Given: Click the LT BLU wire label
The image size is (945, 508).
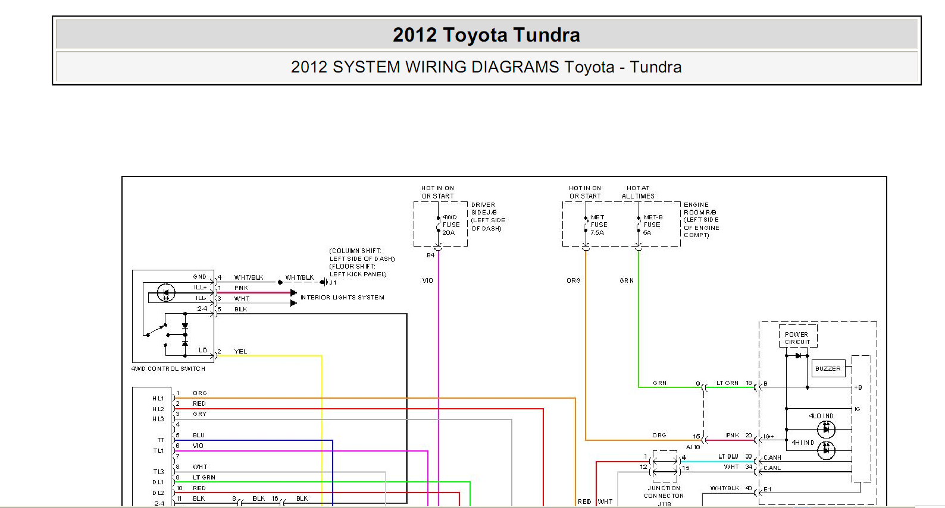Looking at the screenshot, I should click(728, 456).
